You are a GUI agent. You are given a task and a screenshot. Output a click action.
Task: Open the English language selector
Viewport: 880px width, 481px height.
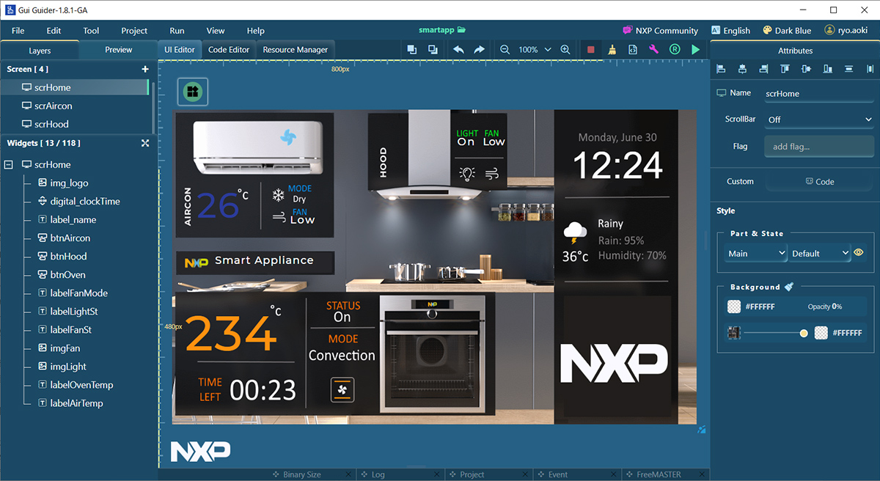pos(730,31)
